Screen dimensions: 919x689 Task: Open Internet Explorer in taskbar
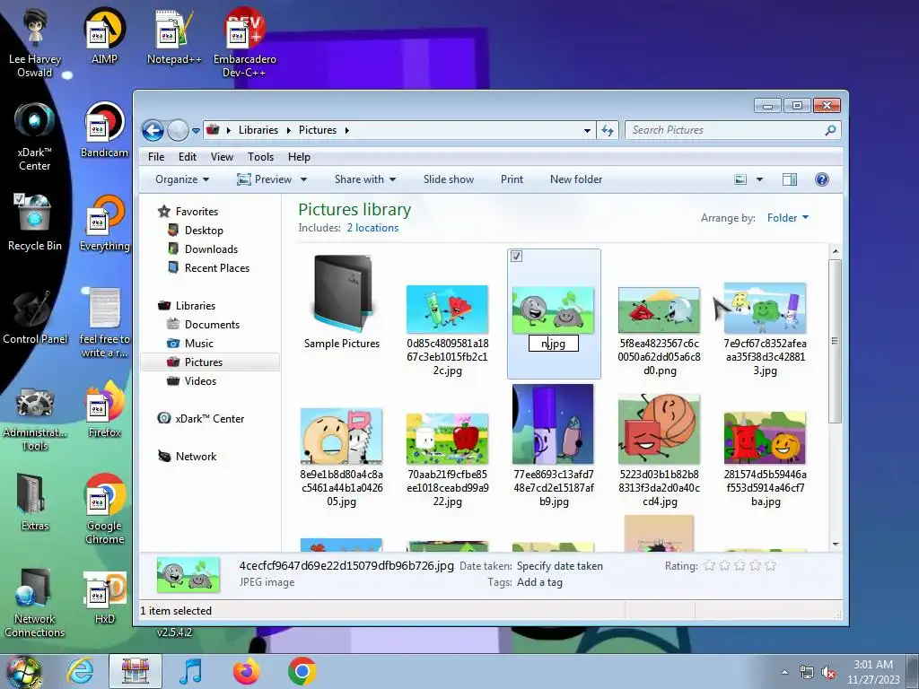pos(80,671)
